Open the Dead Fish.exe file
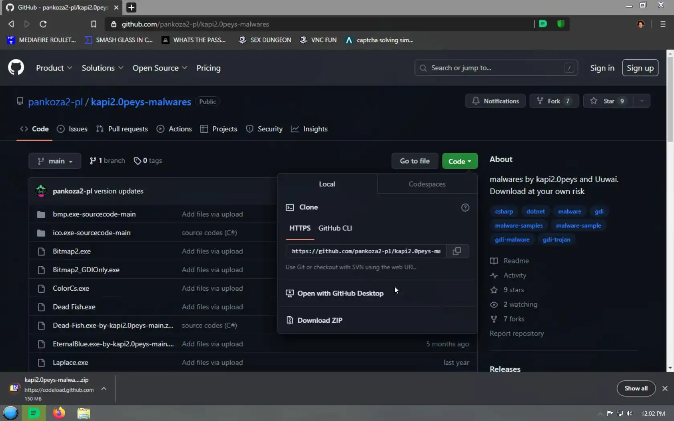The image size is (674, 421). point(74,307)
